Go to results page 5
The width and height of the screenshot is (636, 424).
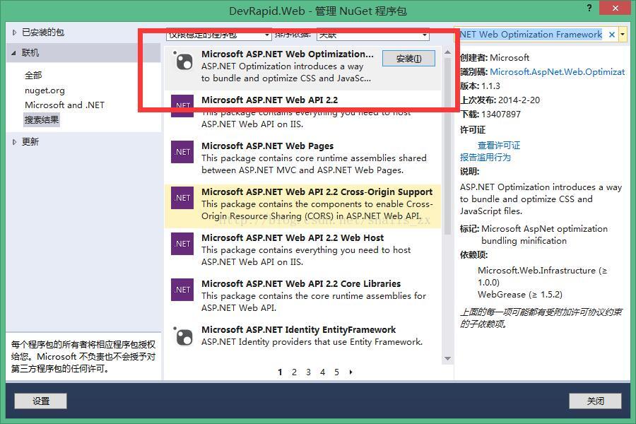pos(336,372)
